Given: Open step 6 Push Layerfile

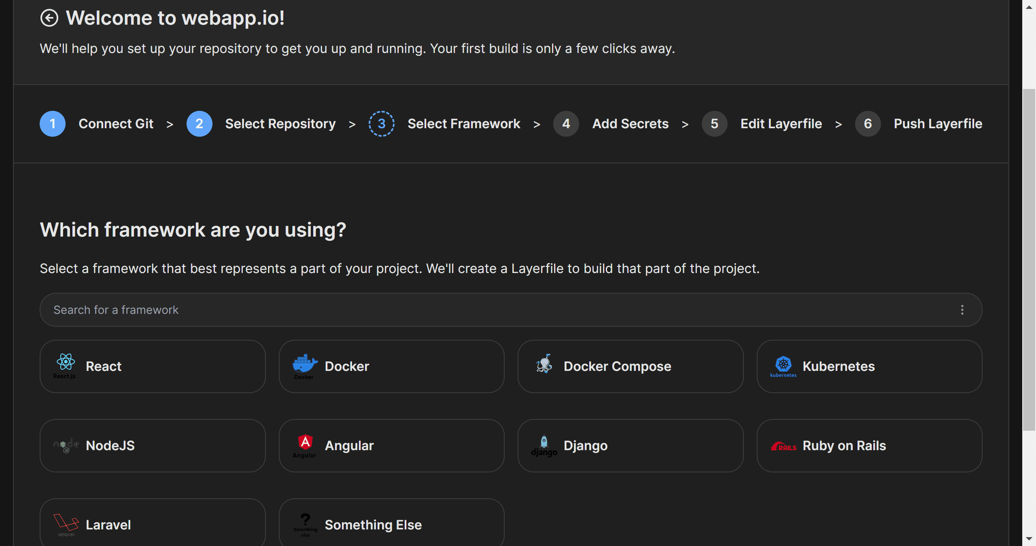Looking at the screenshot, I should click(x=868, y=124).
